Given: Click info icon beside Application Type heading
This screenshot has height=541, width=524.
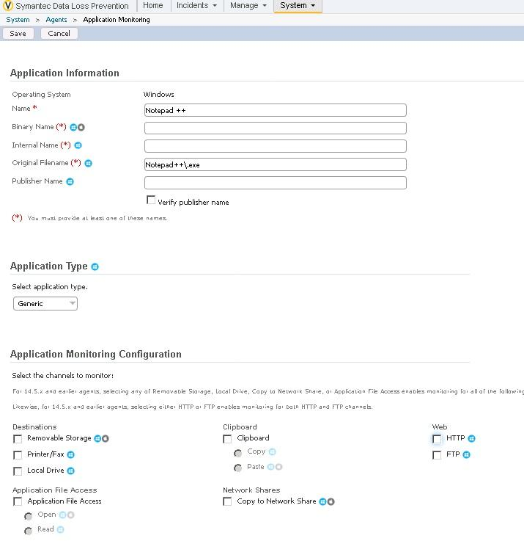Looking at the screenshot, I should (x=95, y=266).
